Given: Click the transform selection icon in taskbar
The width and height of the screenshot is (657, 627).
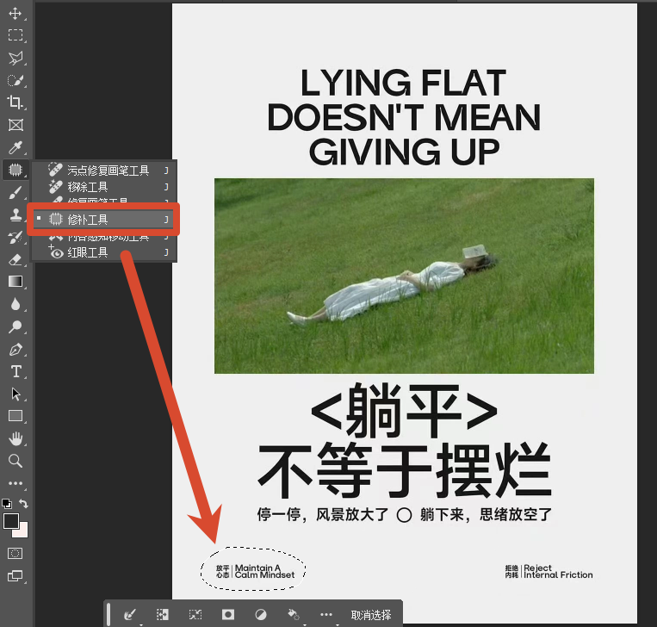Looking at the screenshot, I should pos(195,615).
